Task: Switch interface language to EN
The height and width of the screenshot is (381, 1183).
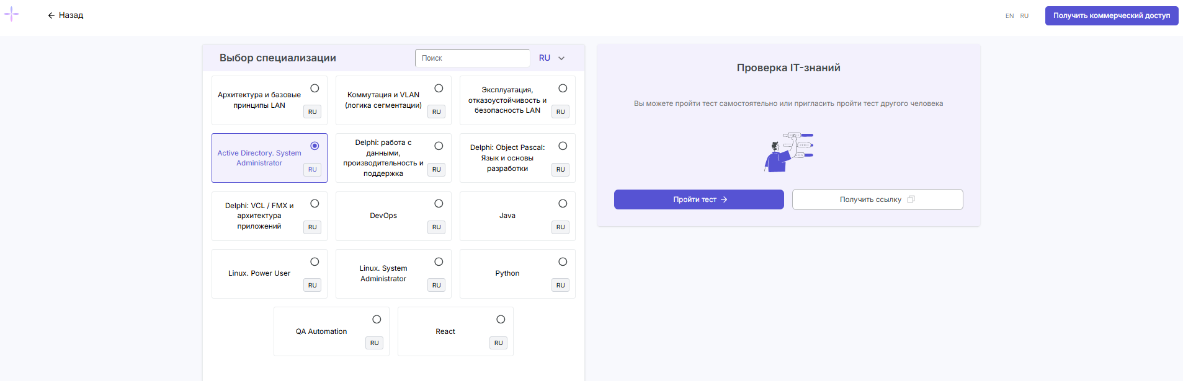Action: (1009, 16)
